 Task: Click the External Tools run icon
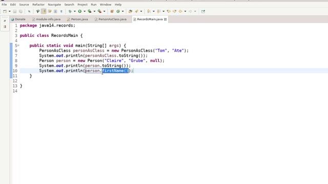coord(99,11)
